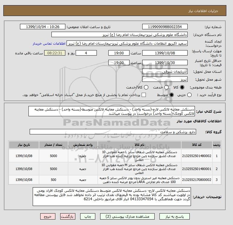Screen dimensions: 233x225
Task: Click the بازگشت back button
Action: coord(67,217)
